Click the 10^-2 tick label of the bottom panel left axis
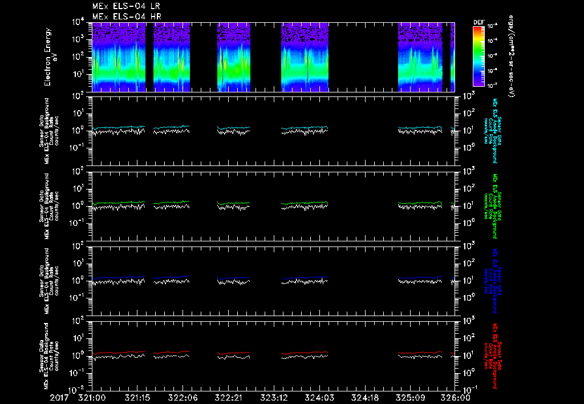 [77, 390]
